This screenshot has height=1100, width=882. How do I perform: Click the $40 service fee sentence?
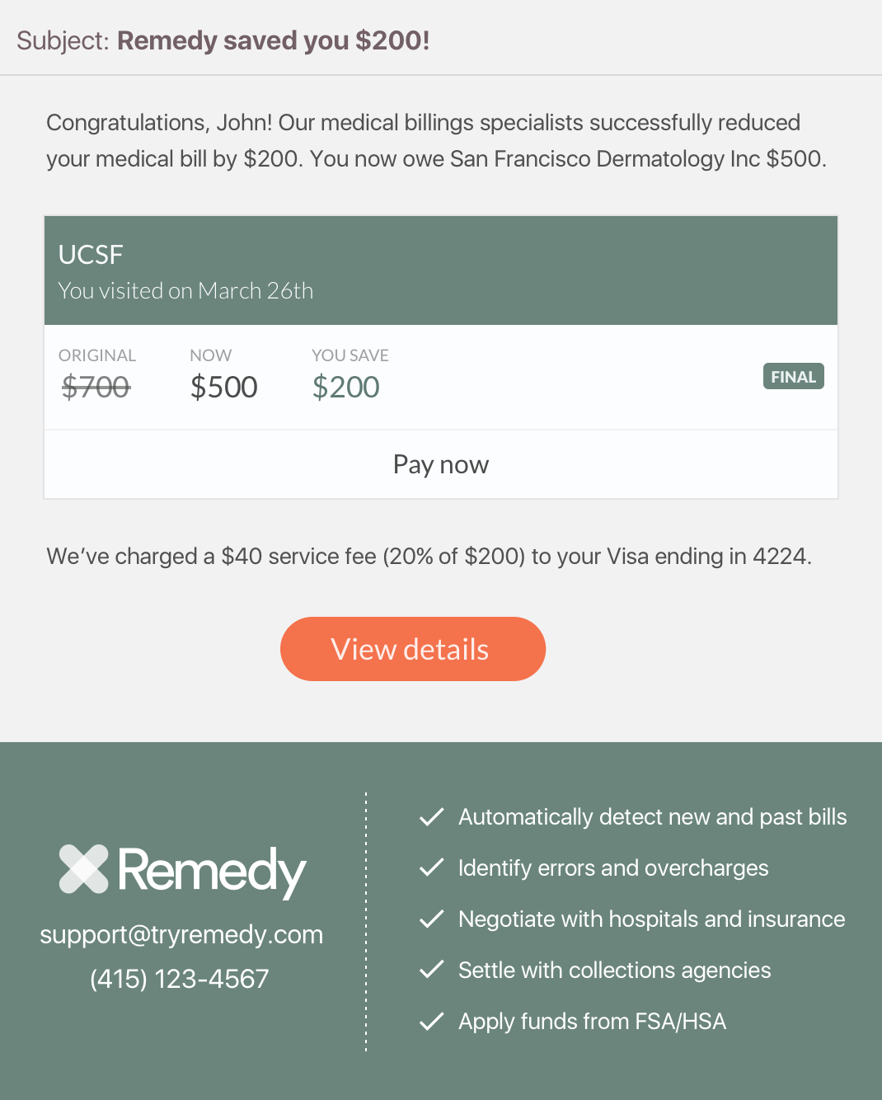coord(429,557)
